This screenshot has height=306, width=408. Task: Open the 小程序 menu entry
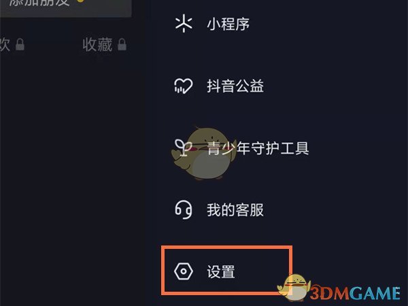(228, 24)
